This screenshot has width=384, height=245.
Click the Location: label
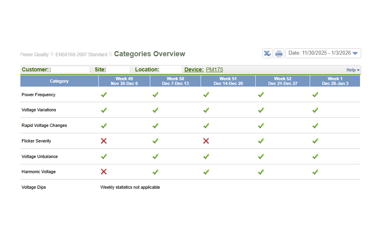tap(147, 70)
